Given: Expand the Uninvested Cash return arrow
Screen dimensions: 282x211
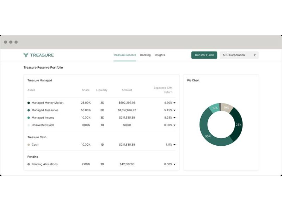Looking at the screenshot, I should coord(174,125).
